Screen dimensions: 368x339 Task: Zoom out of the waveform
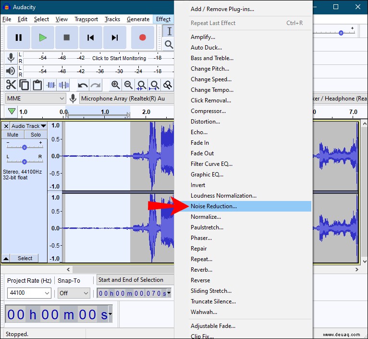[128, 85]
